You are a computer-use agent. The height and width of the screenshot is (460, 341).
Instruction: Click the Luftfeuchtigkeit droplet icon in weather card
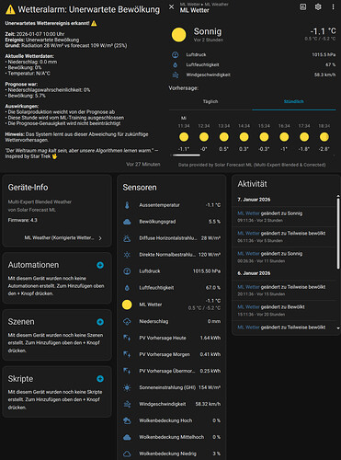176,64
